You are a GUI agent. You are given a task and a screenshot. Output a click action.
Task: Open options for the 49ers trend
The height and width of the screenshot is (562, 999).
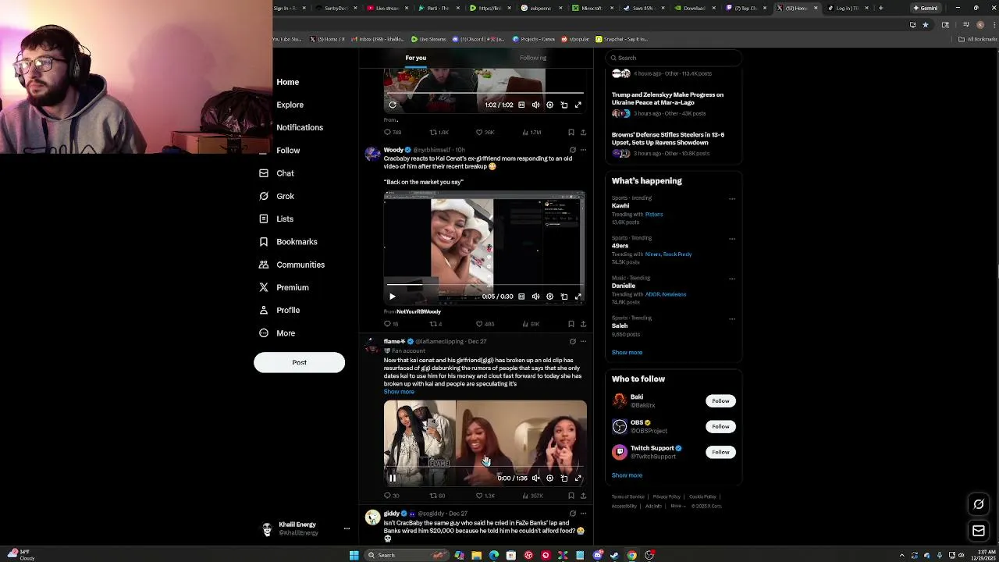[x=732, y=238]
